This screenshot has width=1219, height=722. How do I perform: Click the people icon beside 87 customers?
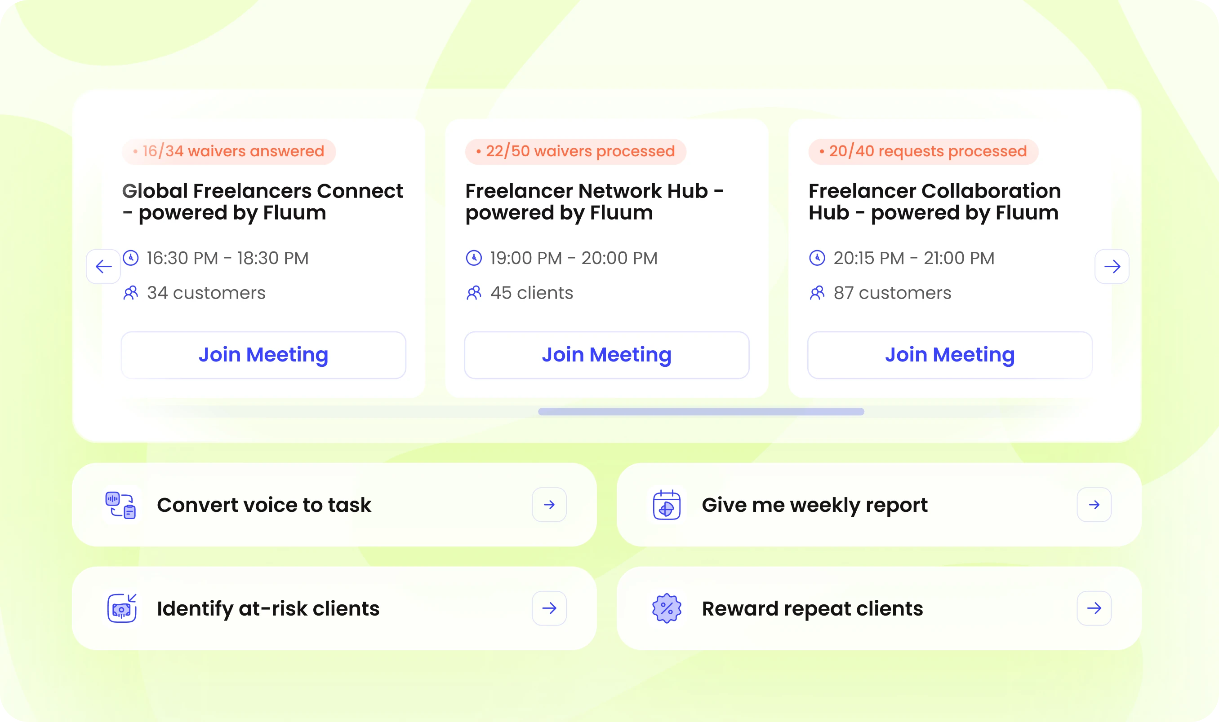817,292
